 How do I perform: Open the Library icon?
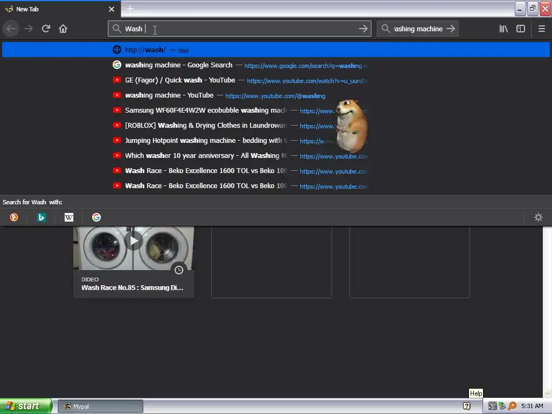point(503,29)
